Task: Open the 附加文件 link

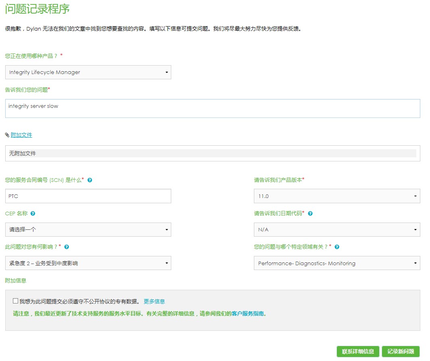Action: point(21,135)
